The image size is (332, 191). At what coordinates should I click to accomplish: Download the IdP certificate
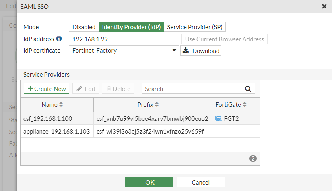pos(201,51)
